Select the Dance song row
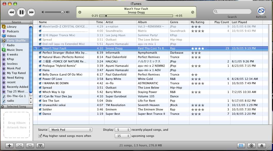The height and width of the screenshot is (151, 273). (x=151, y=114)
